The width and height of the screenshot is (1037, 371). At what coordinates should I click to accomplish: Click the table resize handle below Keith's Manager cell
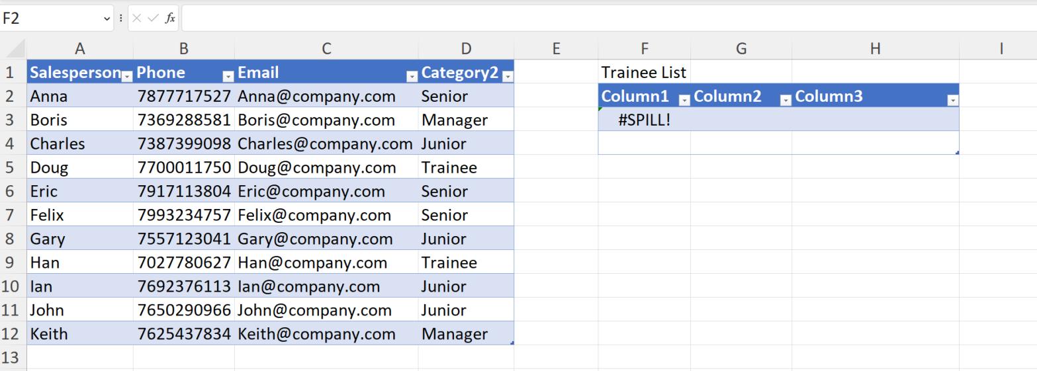click(x=512, y=343)
